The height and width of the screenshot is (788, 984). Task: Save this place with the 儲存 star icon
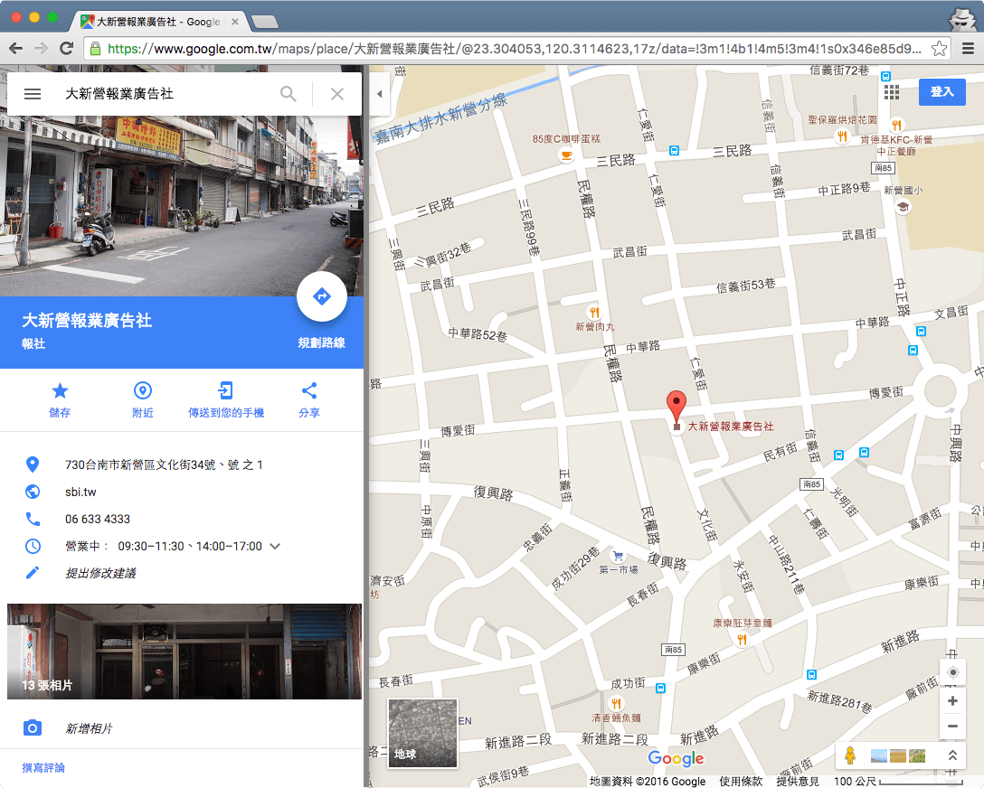pyautogui.click(x=59, y=391)
